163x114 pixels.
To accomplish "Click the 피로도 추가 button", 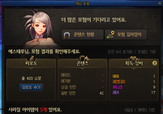I will pyautogui.click(x=31, y=87).
